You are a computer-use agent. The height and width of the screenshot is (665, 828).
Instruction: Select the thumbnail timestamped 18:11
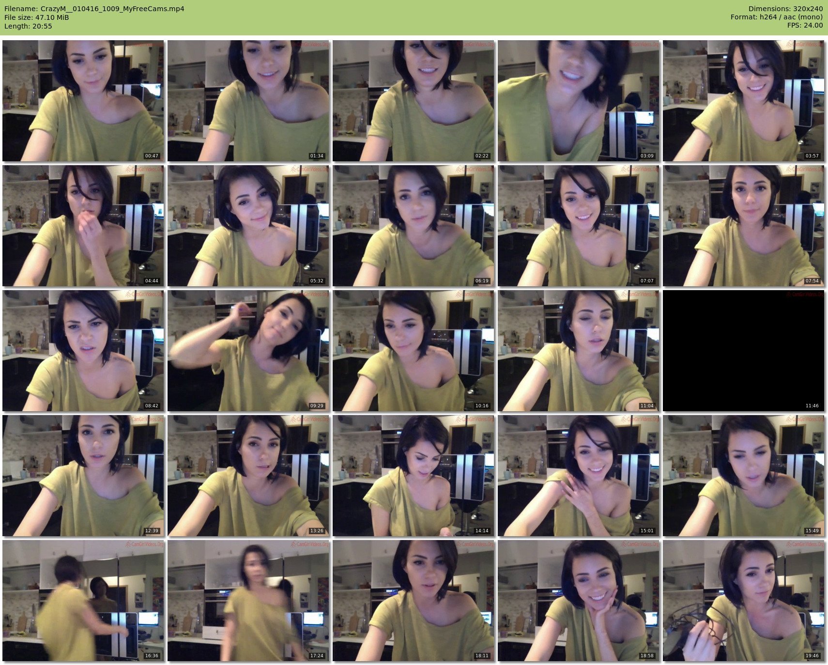point(414,601)
